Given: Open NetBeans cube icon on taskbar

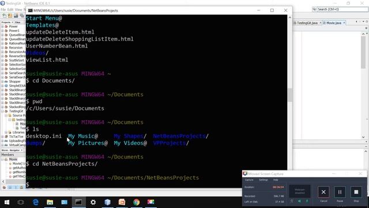Looking at the screenshot, I should click(x=108, y=202).
